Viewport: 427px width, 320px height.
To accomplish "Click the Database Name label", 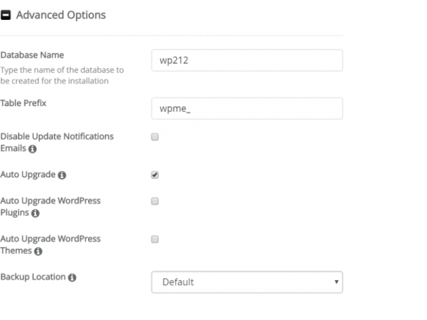I will pyautogui.click(x=32, y=55).
